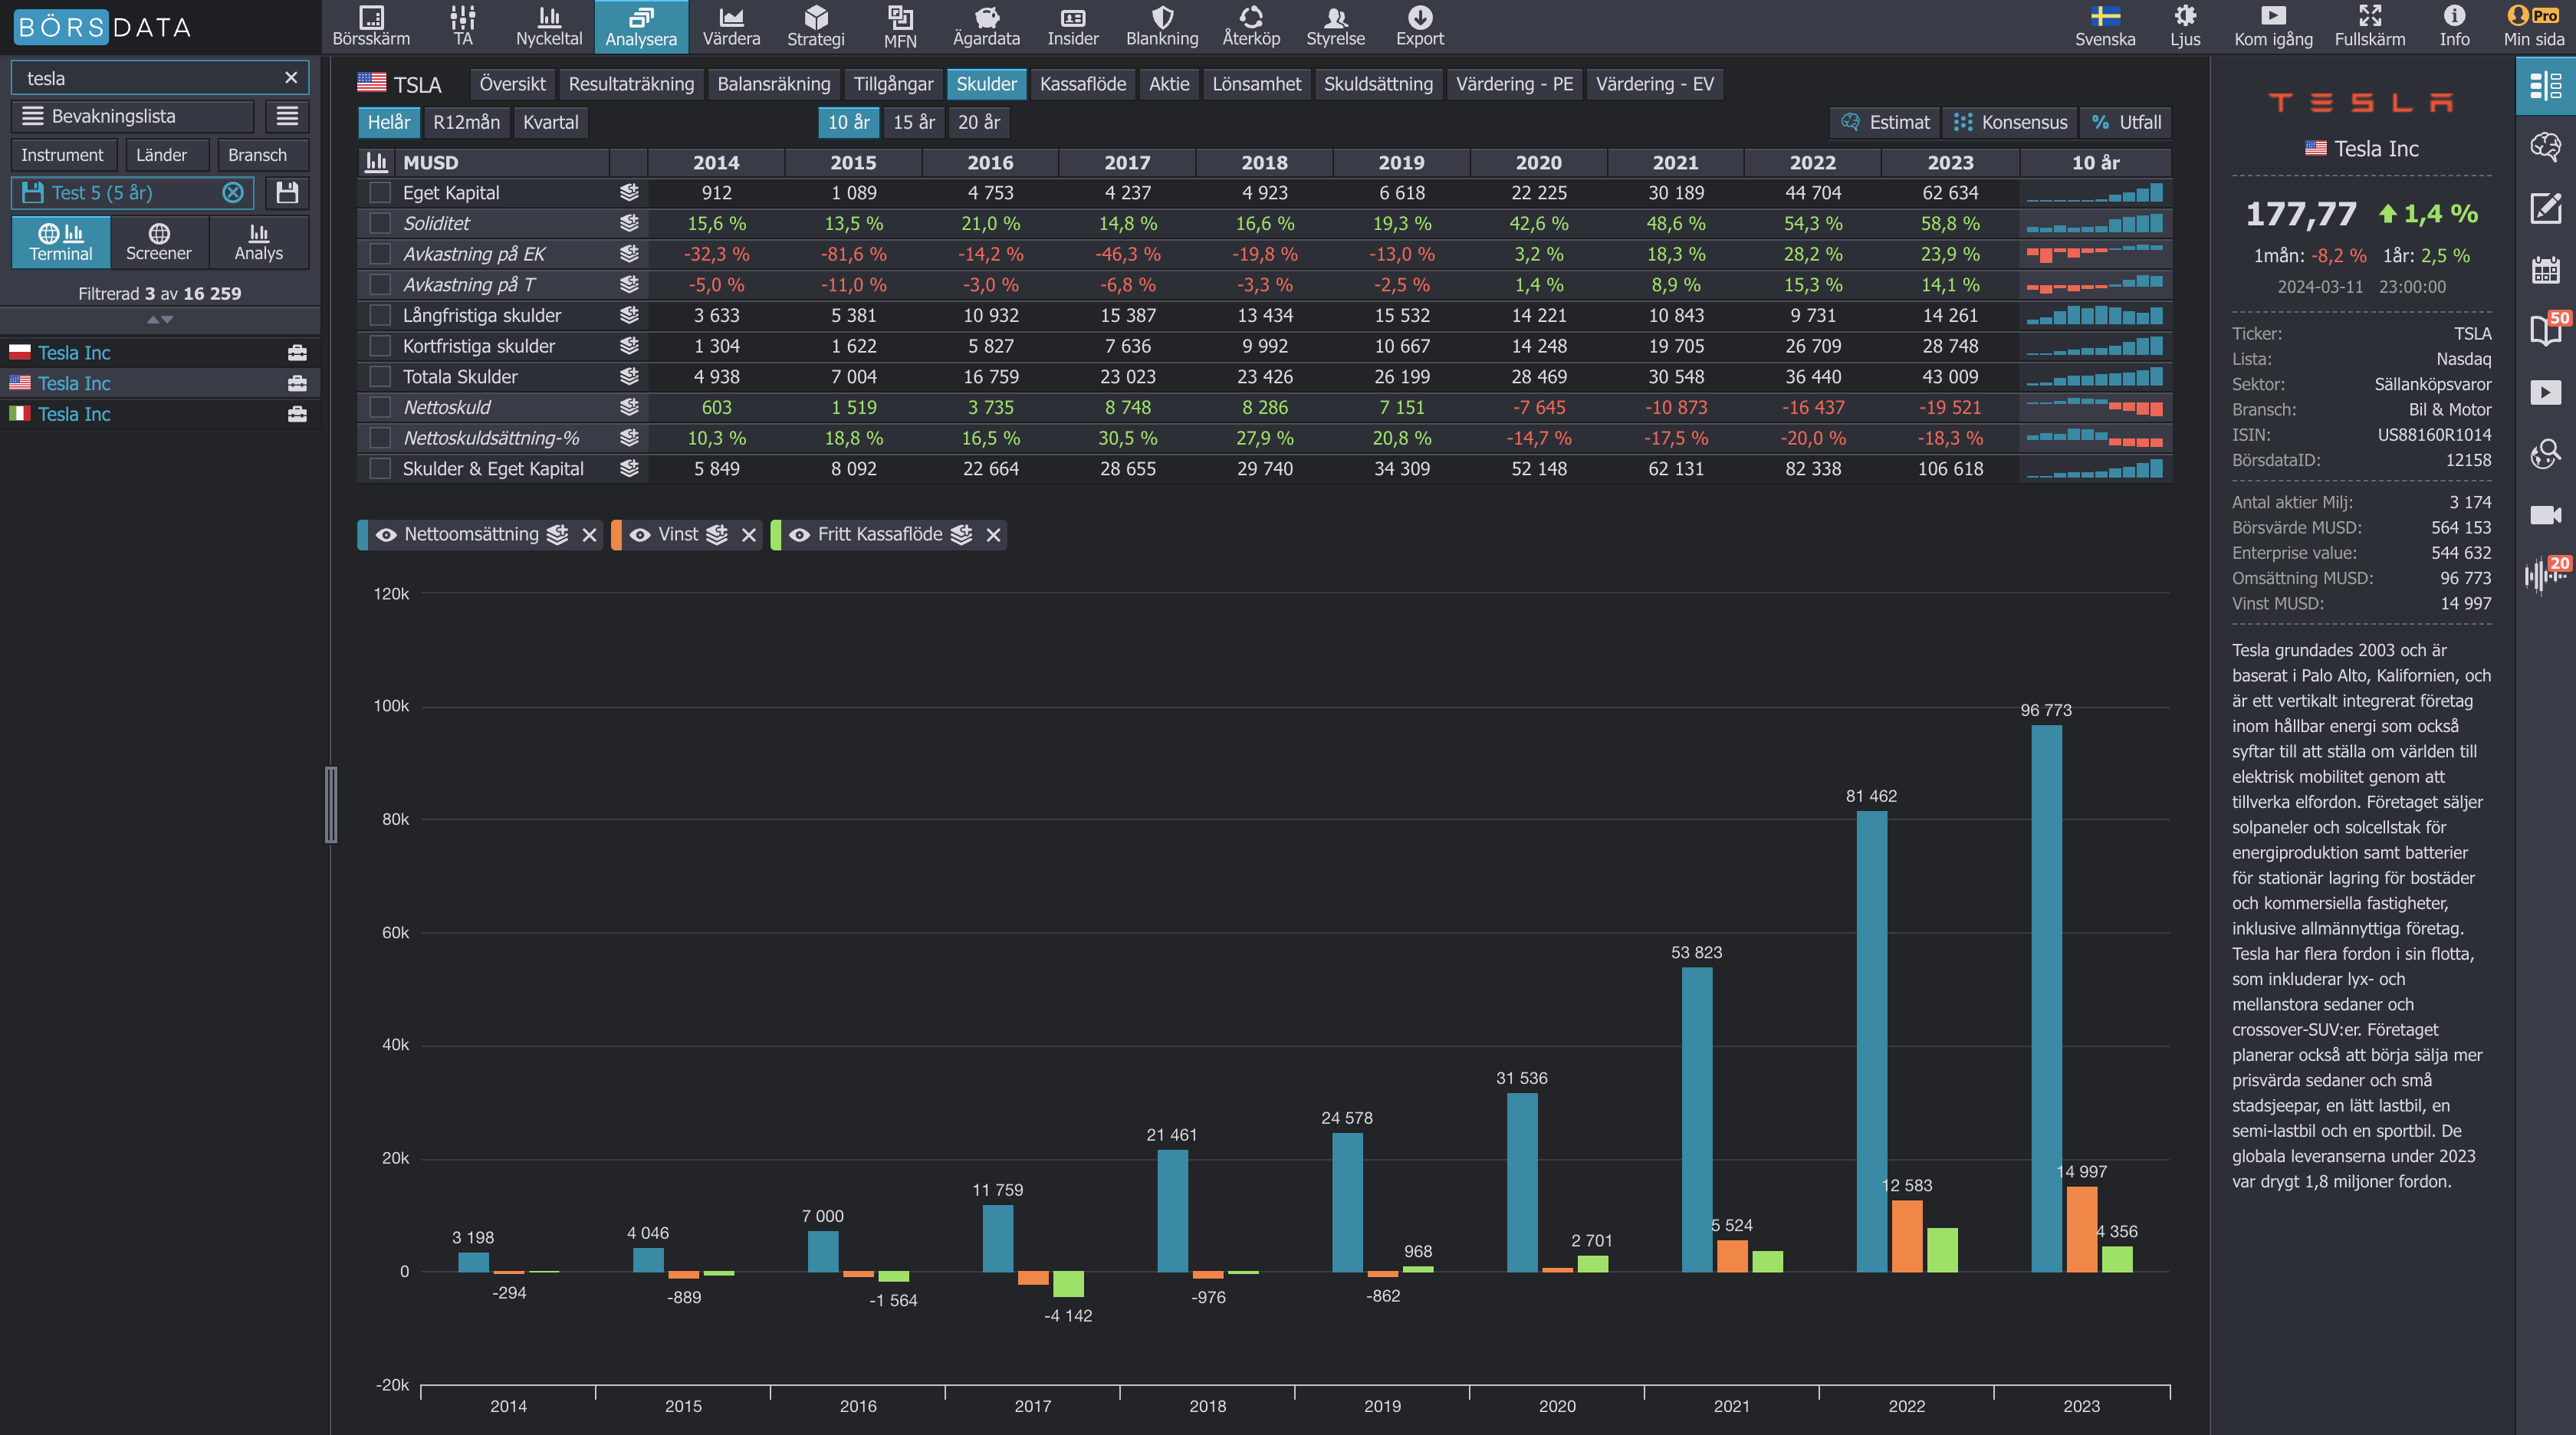Click the save floppy disk icon

click(287, 193)
